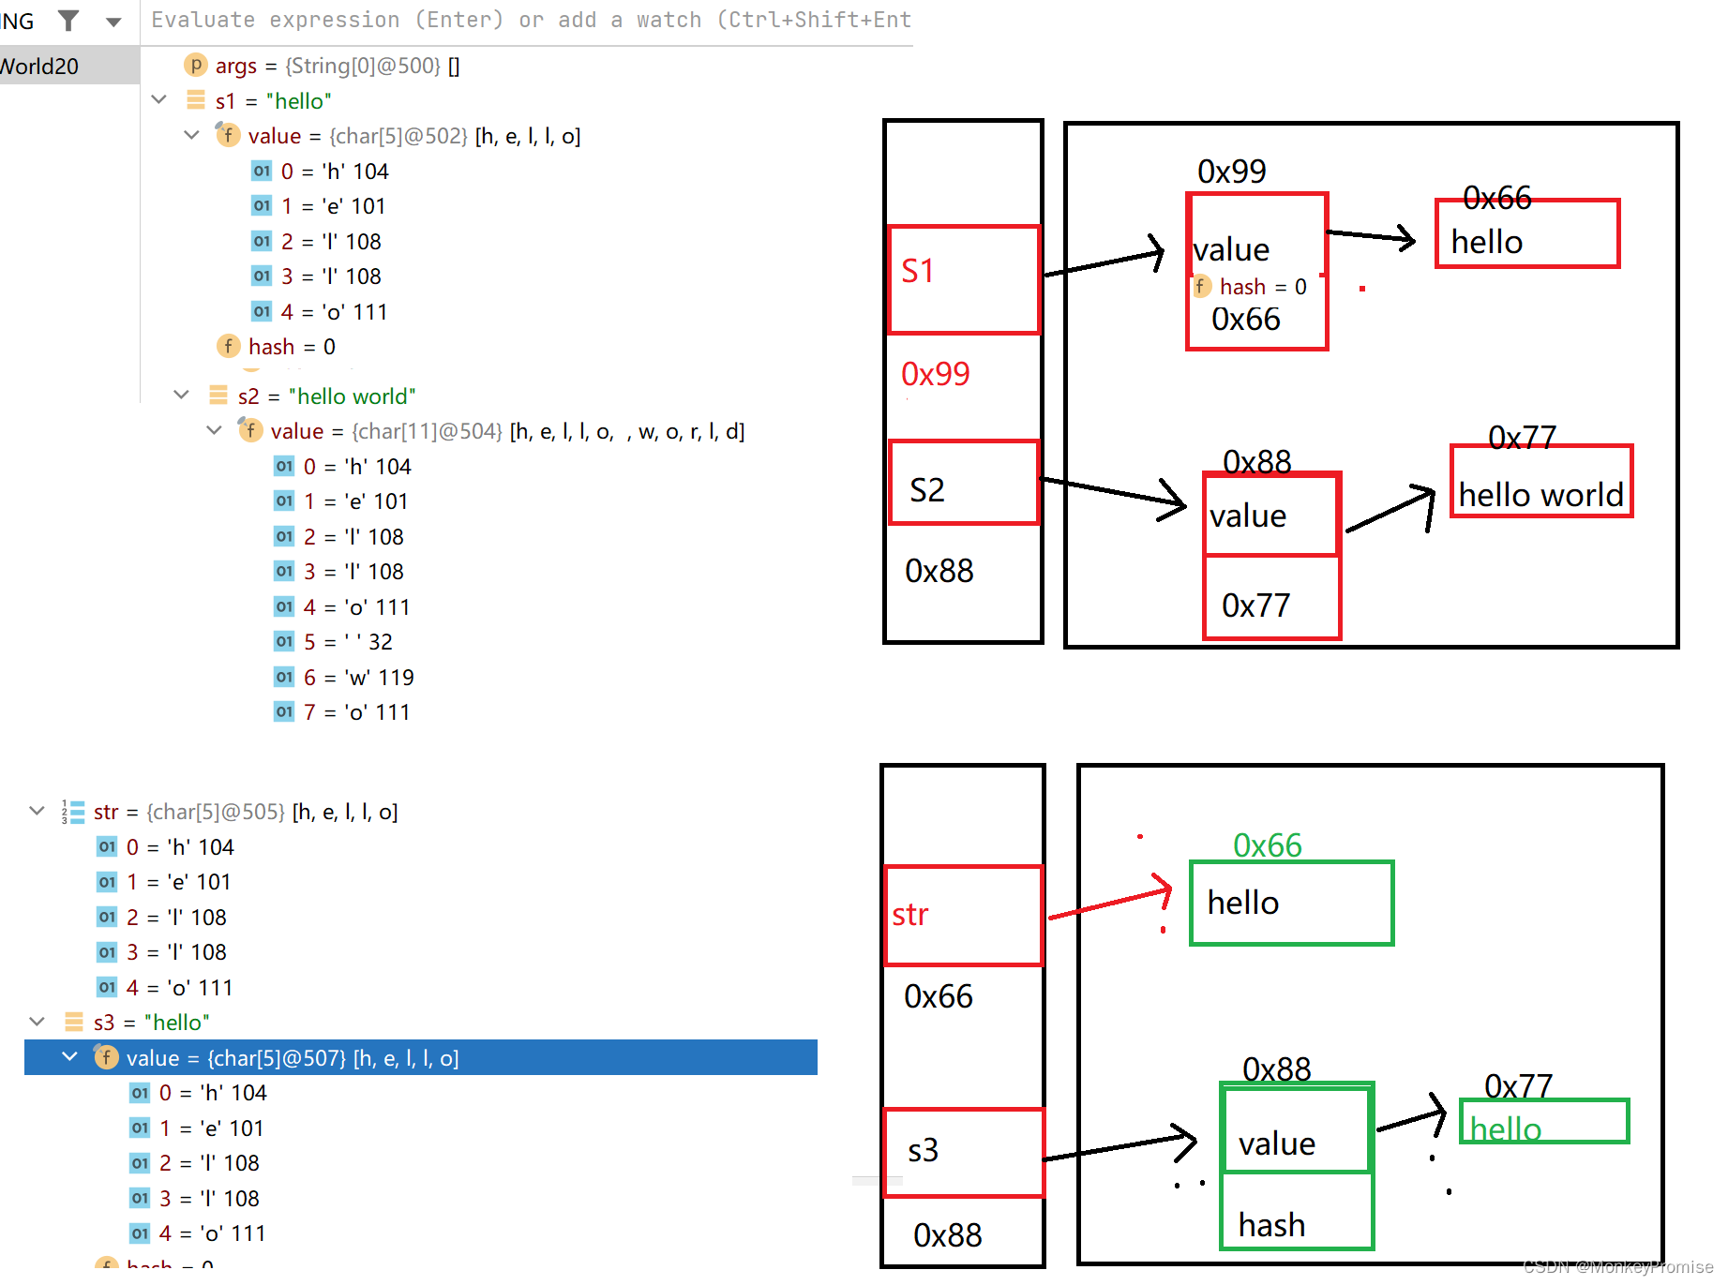Collapse the s1 variable node
Viewport: 1728px width, 1285px height.
coord(158,99)
